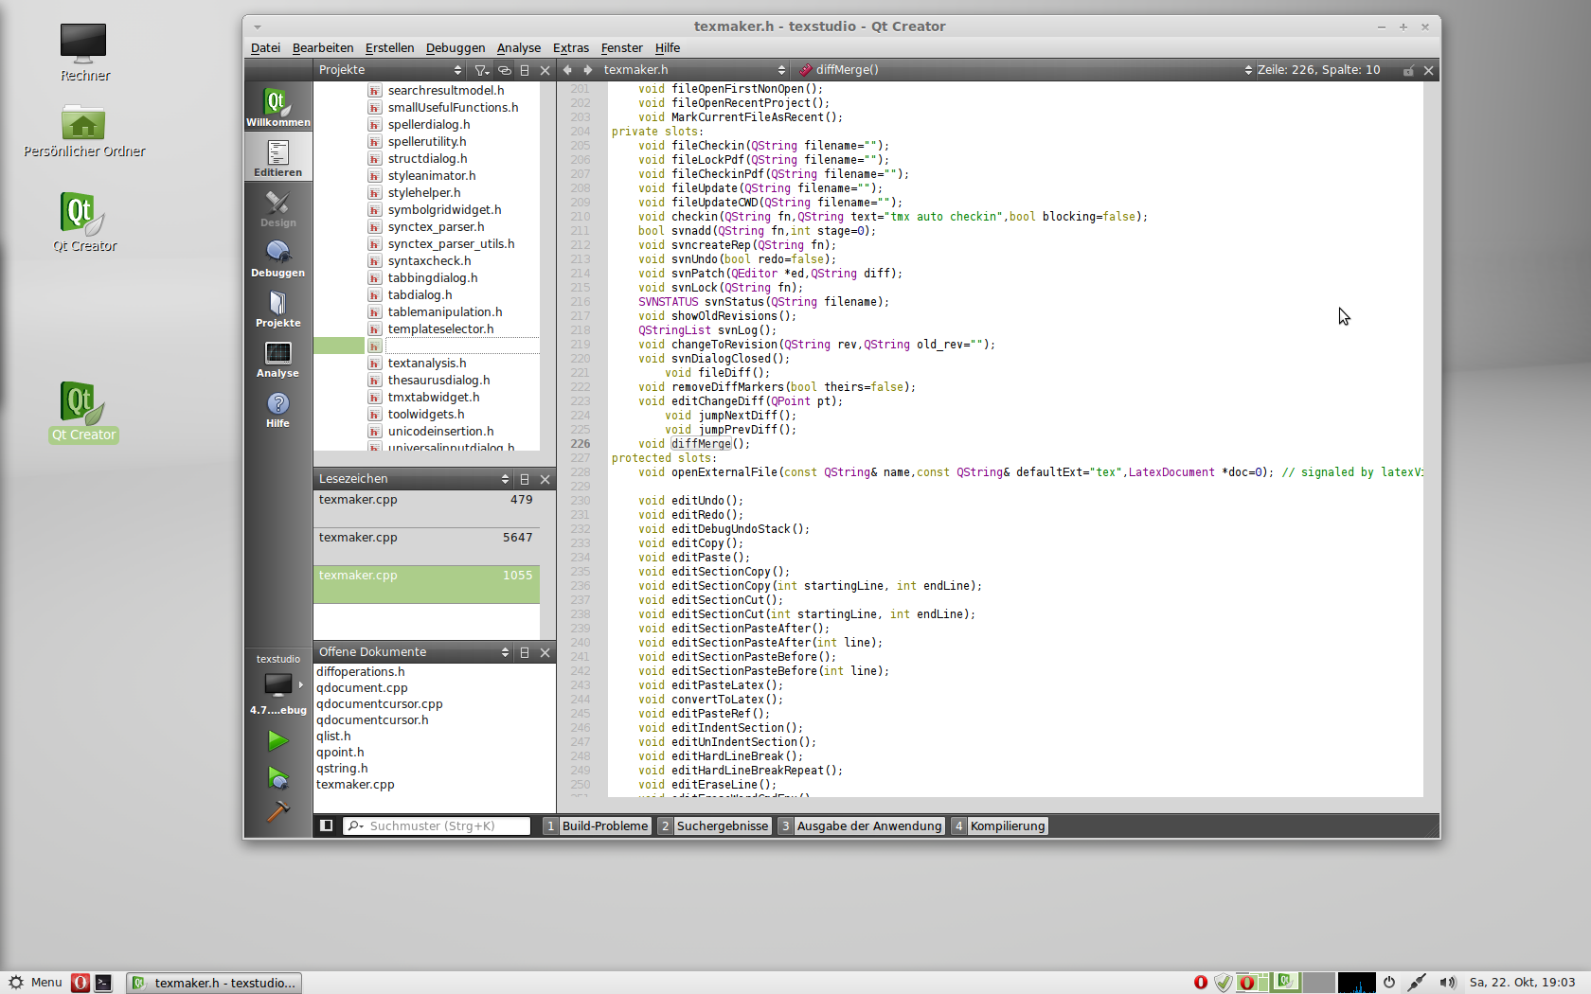Open qstring.h in Offene Dokumente
The width and height of the screenshot is (1591, 994).
(x=342, y=769)
